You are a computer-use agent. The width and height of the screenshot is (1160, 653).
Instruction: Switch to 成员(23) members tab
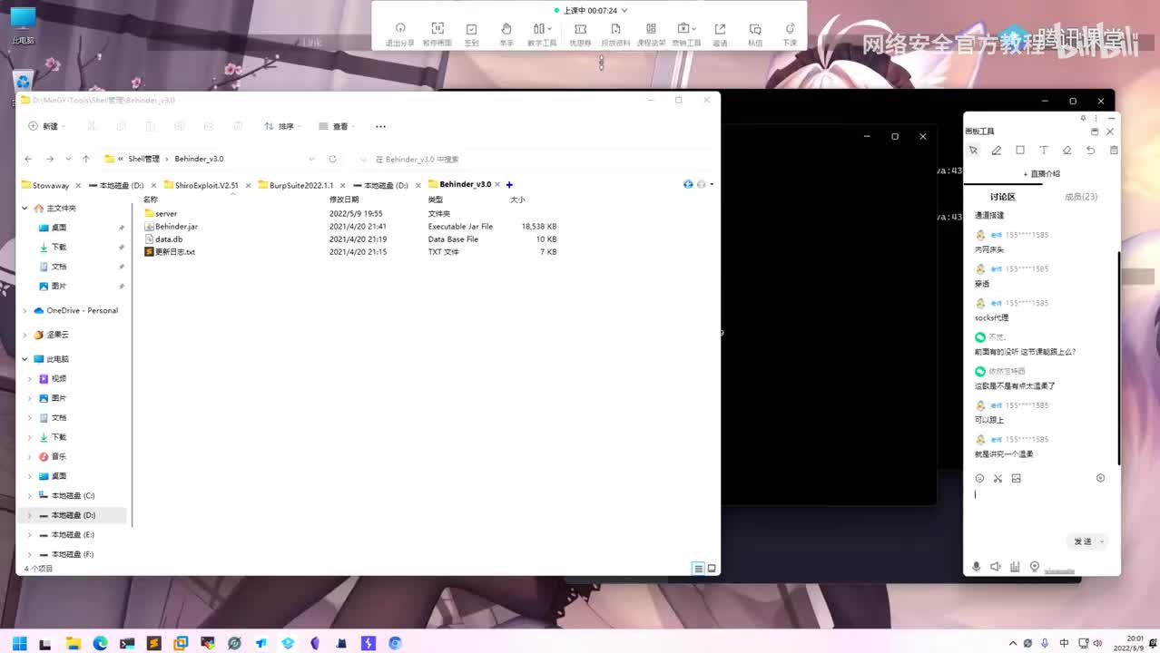pos(1080,197)
